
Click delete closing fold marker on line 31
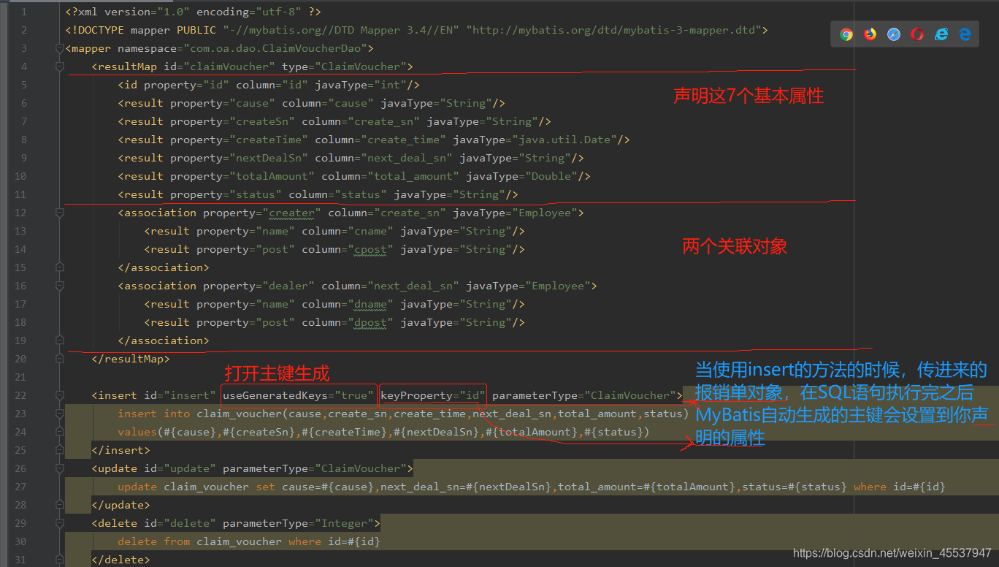click(x=60, y=560)
